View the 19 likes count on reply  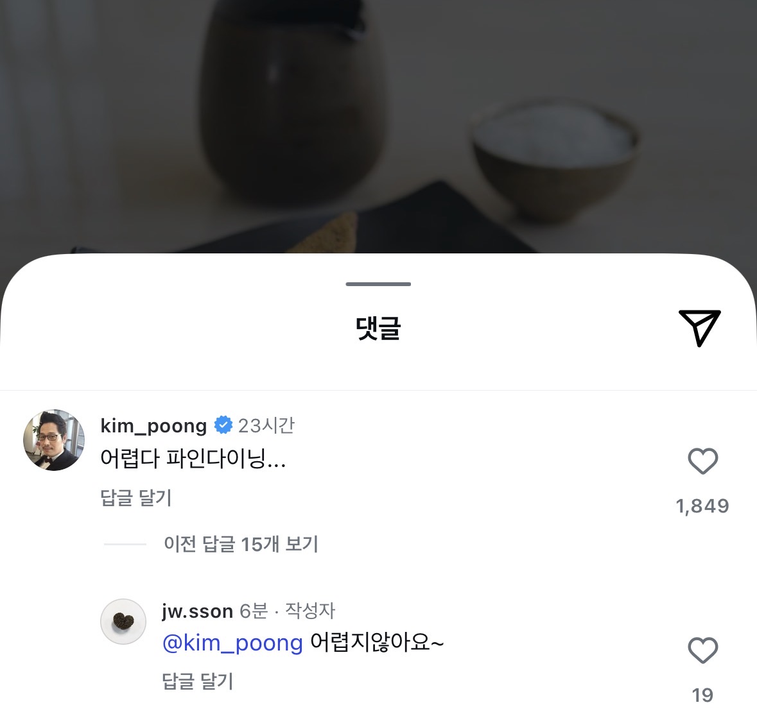pos(702,695)
